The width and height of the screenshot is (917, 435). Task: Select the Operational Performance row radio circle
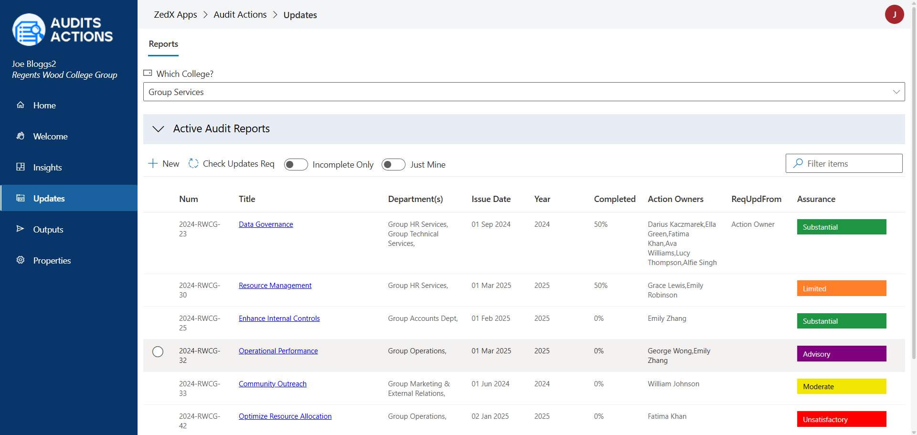click(x=158, y=352)
